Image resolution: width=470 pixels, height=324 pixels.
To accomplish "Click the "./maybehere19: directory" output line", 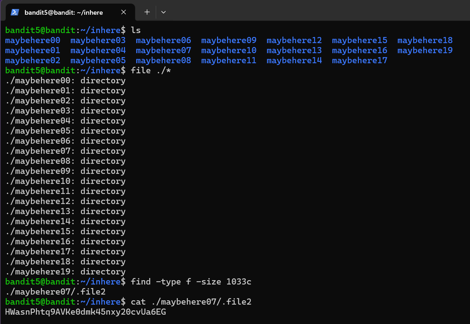I will click(x=65, y=272).
